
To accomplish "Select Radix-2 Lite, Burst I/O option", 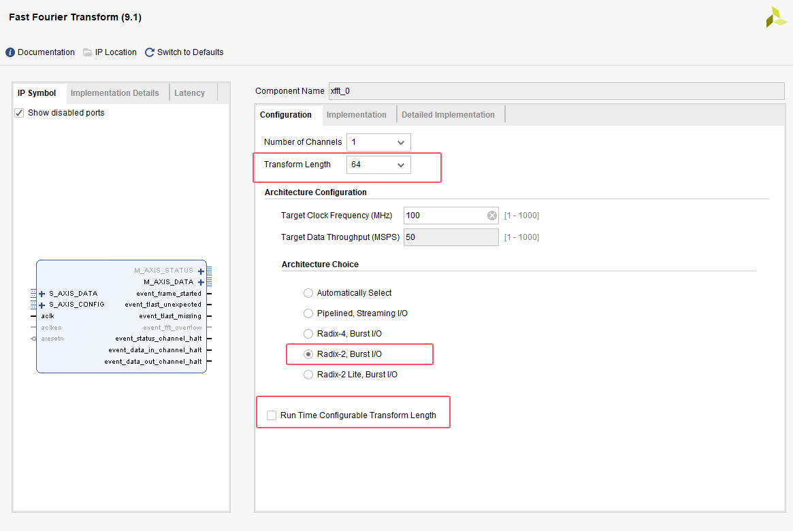I will 308,375.
